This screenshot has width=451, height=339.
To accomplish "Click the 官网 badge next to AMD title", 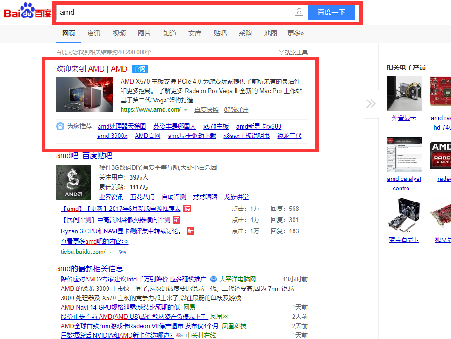I will 140,69.
